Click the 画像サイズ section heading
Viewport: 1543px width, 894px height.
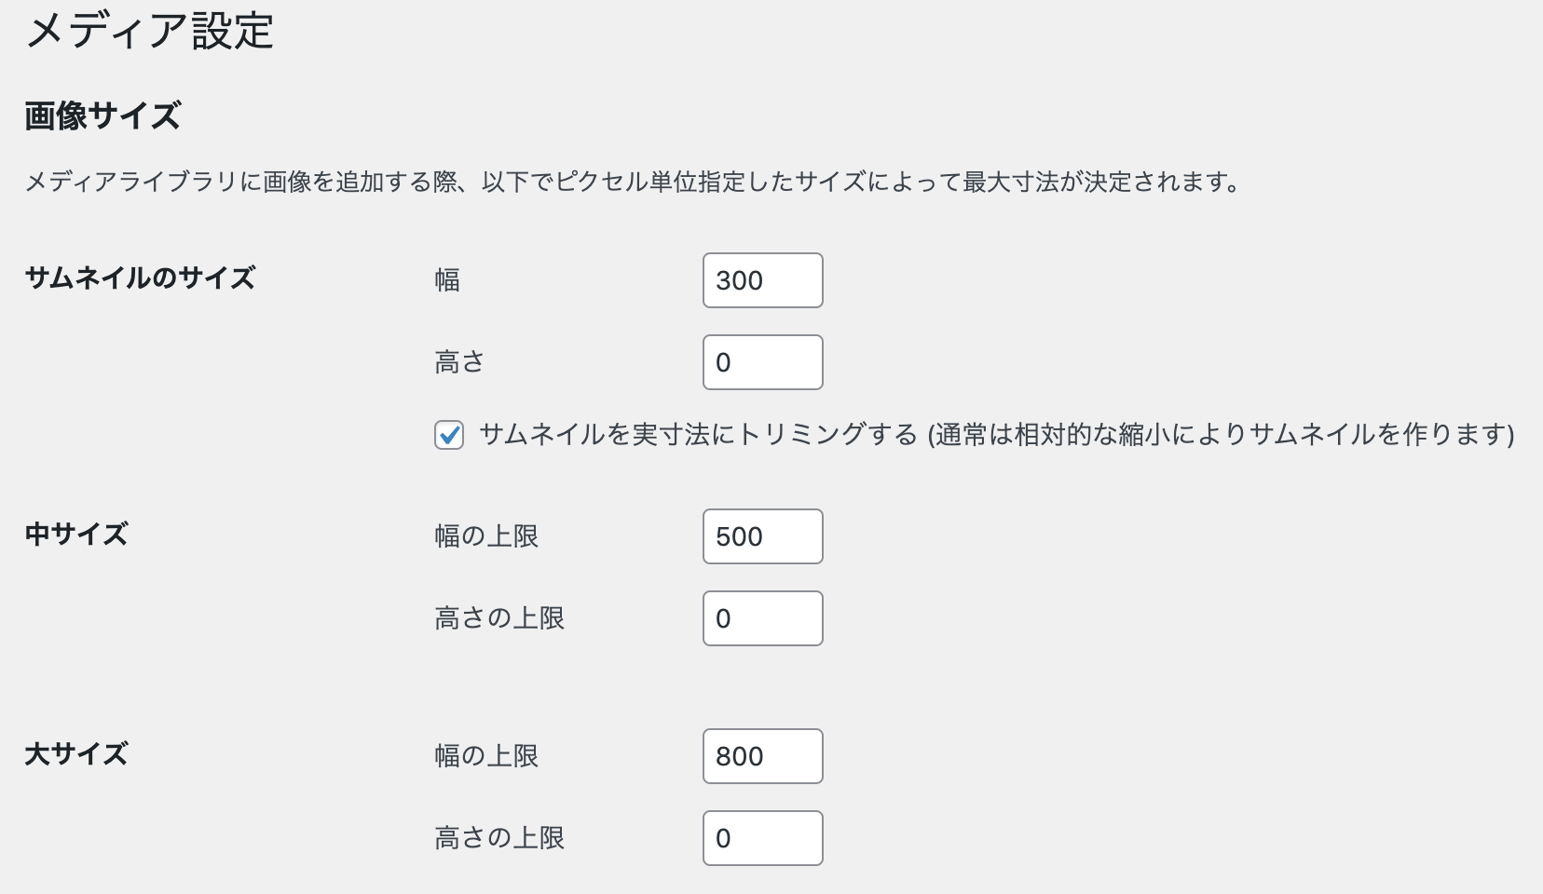102,116
